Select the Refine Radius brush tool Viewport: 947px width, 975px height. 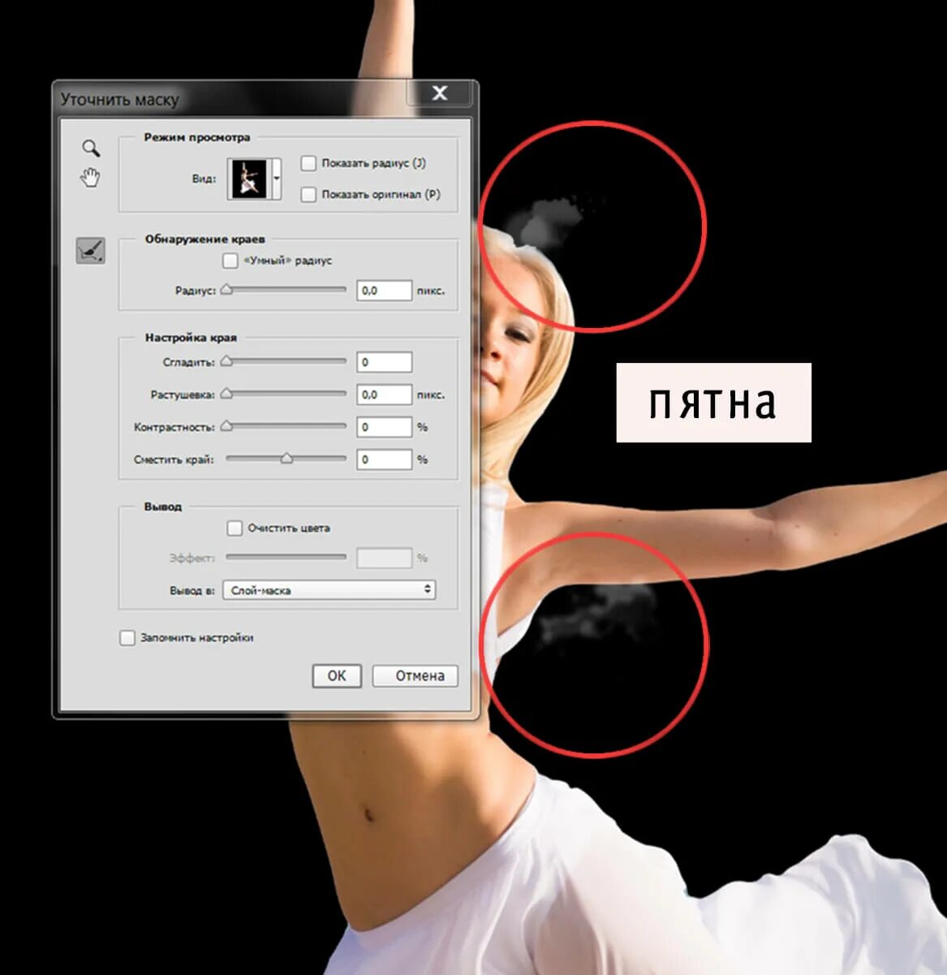click(90, 250)
